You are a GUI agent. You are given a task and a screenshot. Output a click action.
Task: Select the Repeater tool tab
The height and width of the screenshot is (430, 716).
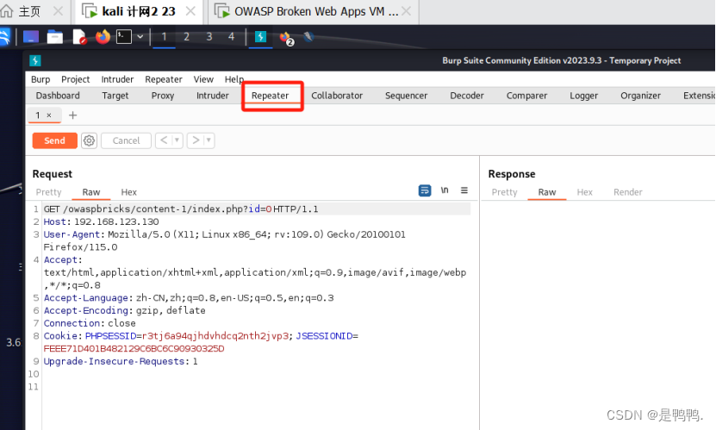270,96
